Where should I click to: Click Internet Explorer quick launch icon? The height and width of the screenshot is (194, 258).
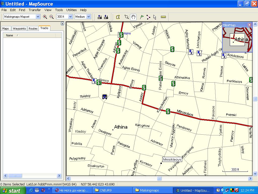(31, 190)
